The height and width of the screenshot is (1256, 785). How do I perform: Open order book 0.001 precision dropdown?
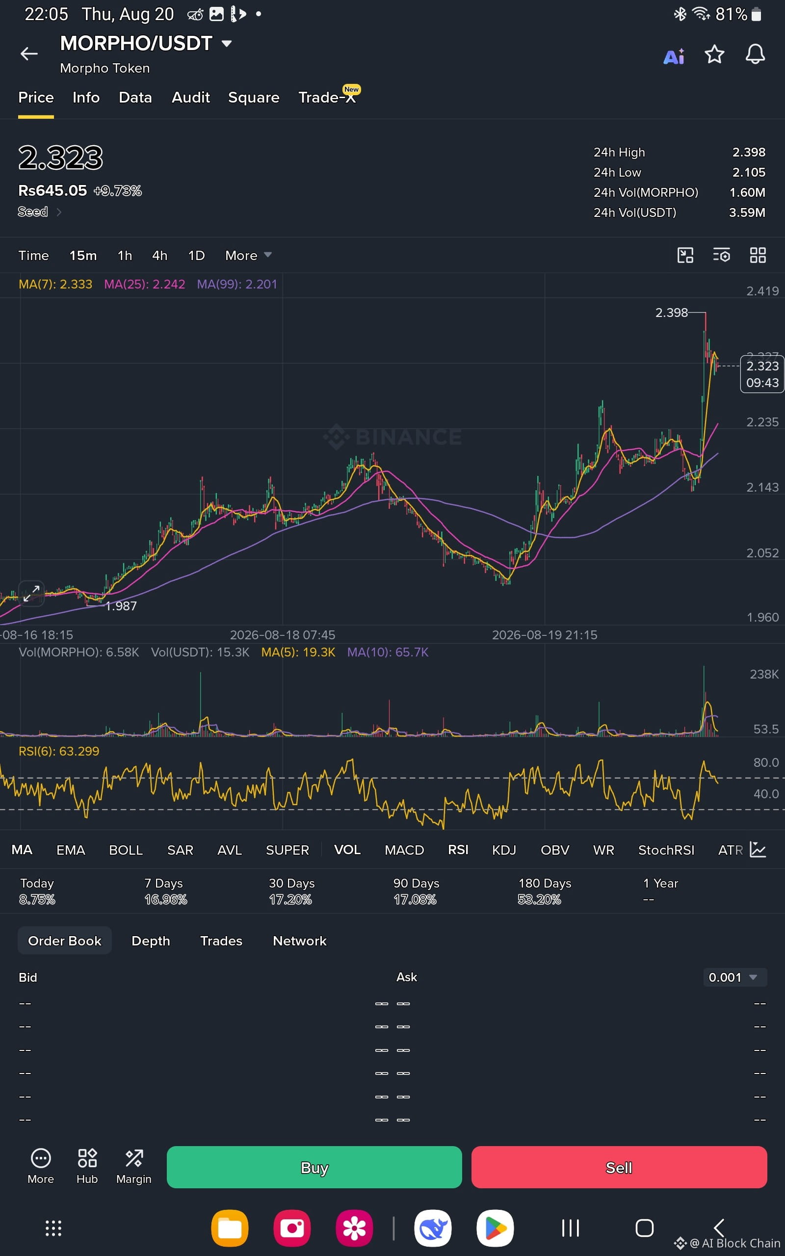[x=733, y=977]
